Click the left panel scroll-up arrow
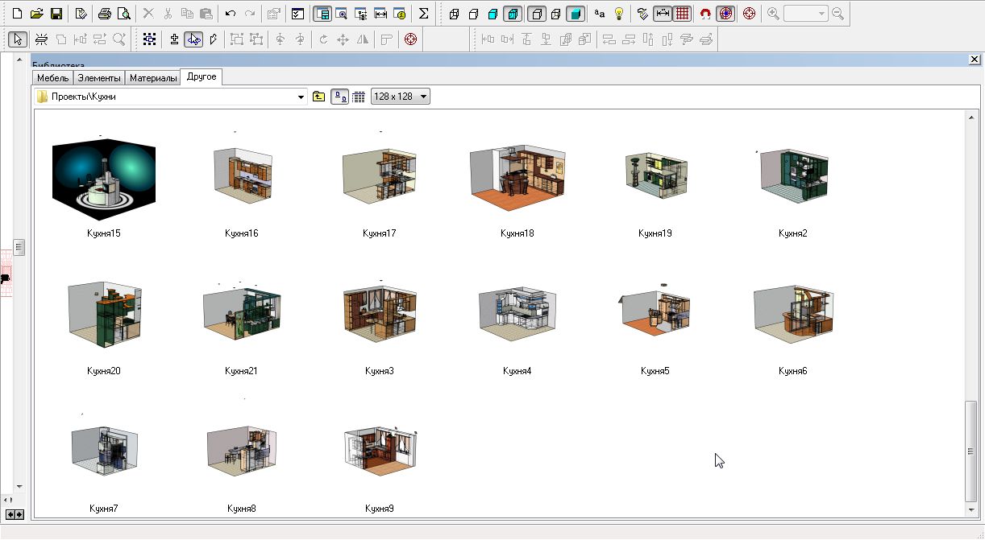Image resolution: width=985 pixels, height=540 pixels. [x=19, y=59]
